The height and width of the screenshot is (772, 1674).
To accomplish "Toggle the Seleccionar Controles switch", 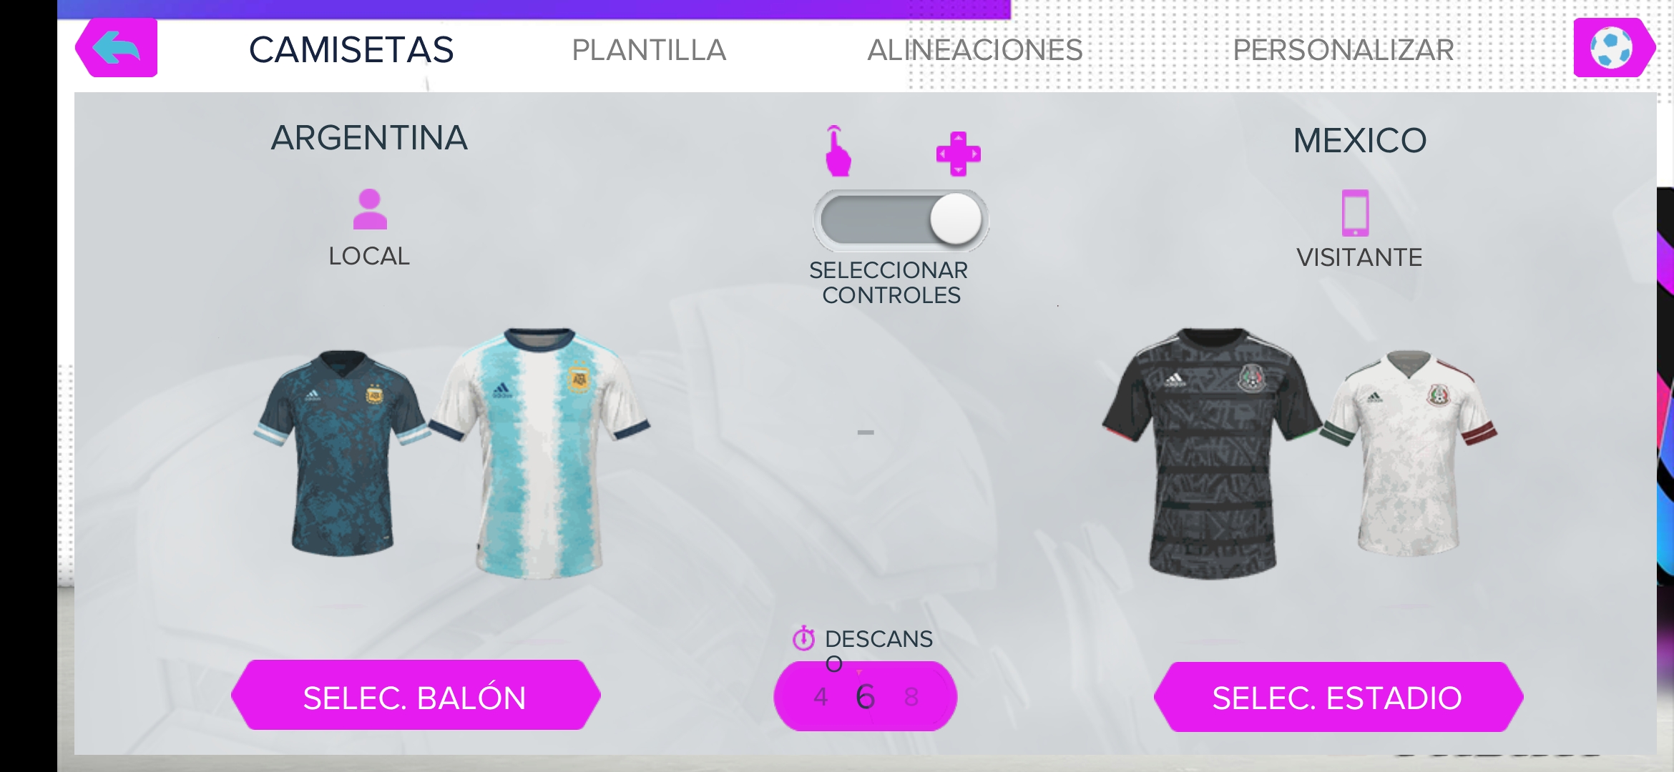I will (901, 220).
